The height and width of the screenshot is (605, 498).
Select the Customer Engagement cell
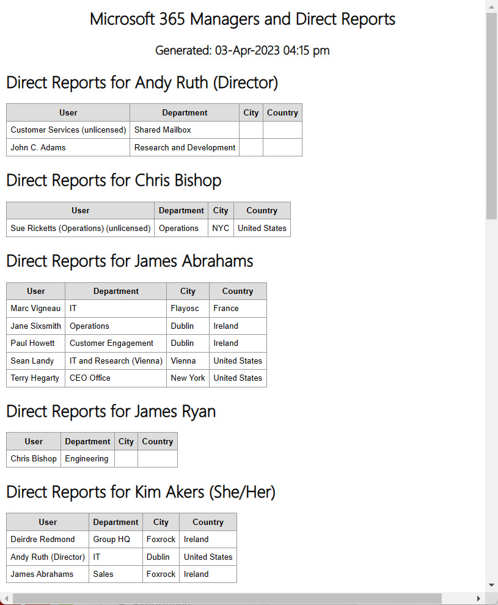pos(116,343)
